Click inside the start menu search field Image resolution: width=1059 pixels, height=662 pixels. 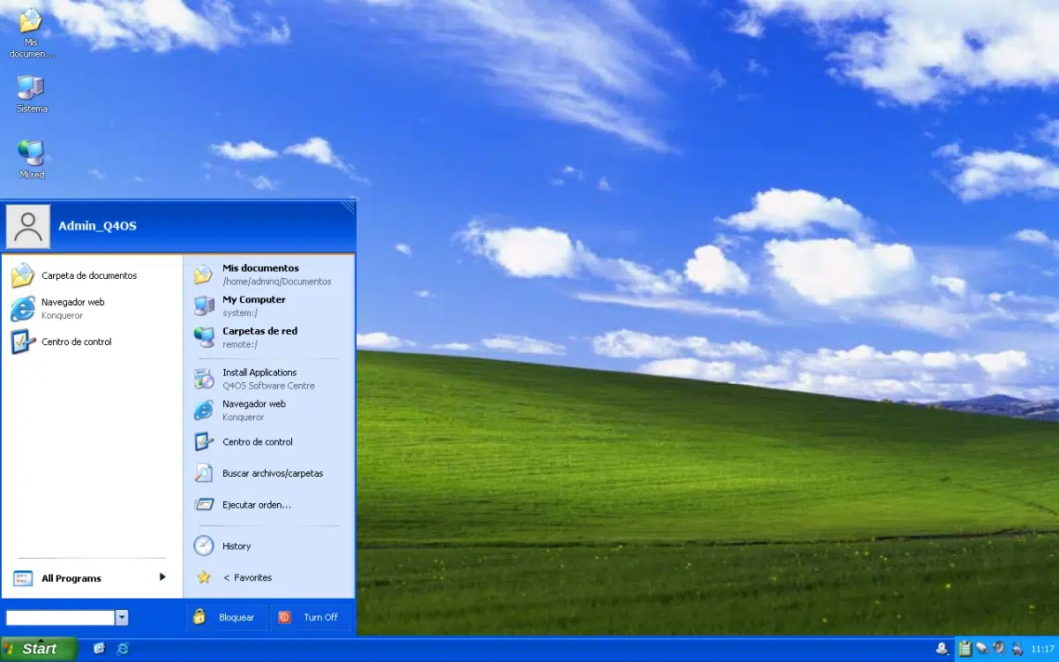(57, 617)
